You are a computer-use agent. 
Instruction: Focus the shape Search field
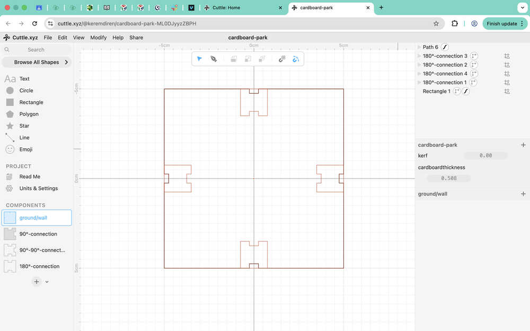coord(37,50)
